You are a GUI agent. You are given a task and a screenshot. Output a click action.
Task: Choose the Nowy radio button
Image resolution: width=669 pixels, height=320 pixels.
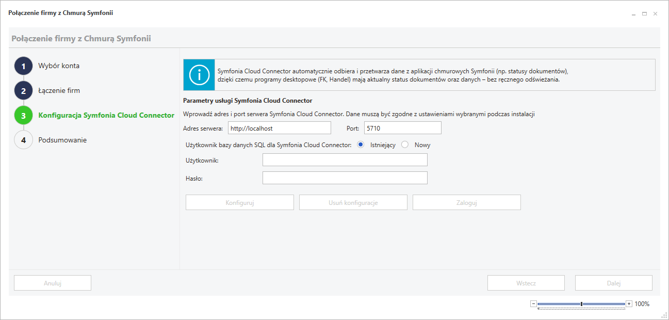[405, 145]
